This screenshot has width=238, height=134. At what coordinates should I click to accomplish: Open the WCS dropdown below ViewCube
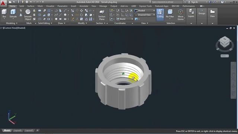(x=225, y=56)
